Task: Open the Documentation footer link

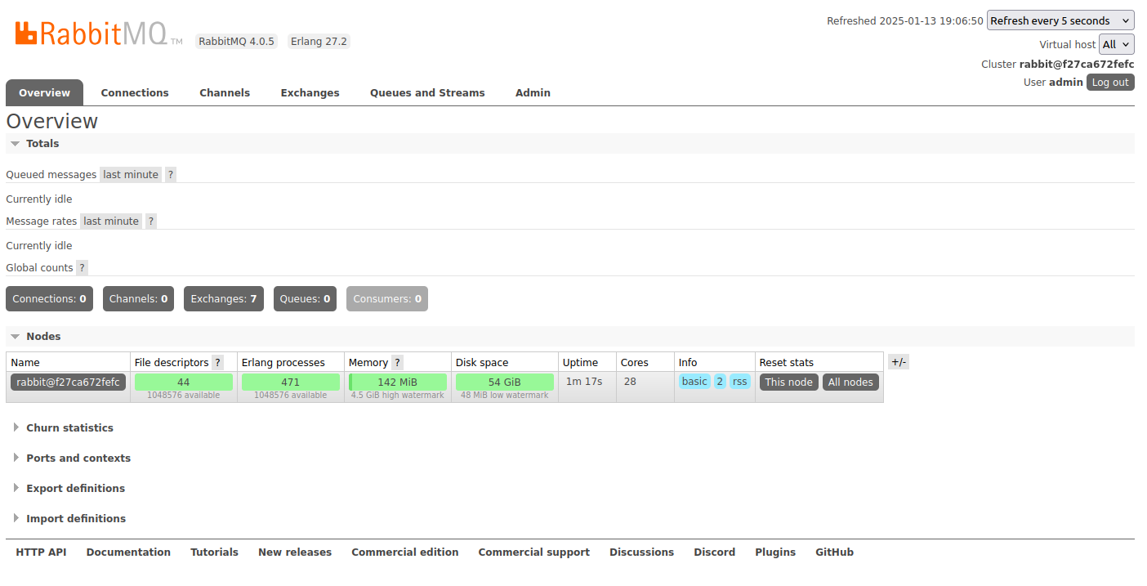Action: point(128,552)
